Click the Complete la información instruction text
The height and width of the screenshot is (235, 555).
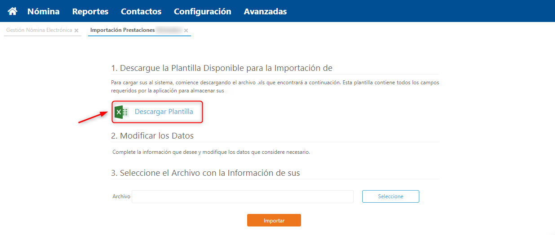pyautogui.click(x=211, y=152)
